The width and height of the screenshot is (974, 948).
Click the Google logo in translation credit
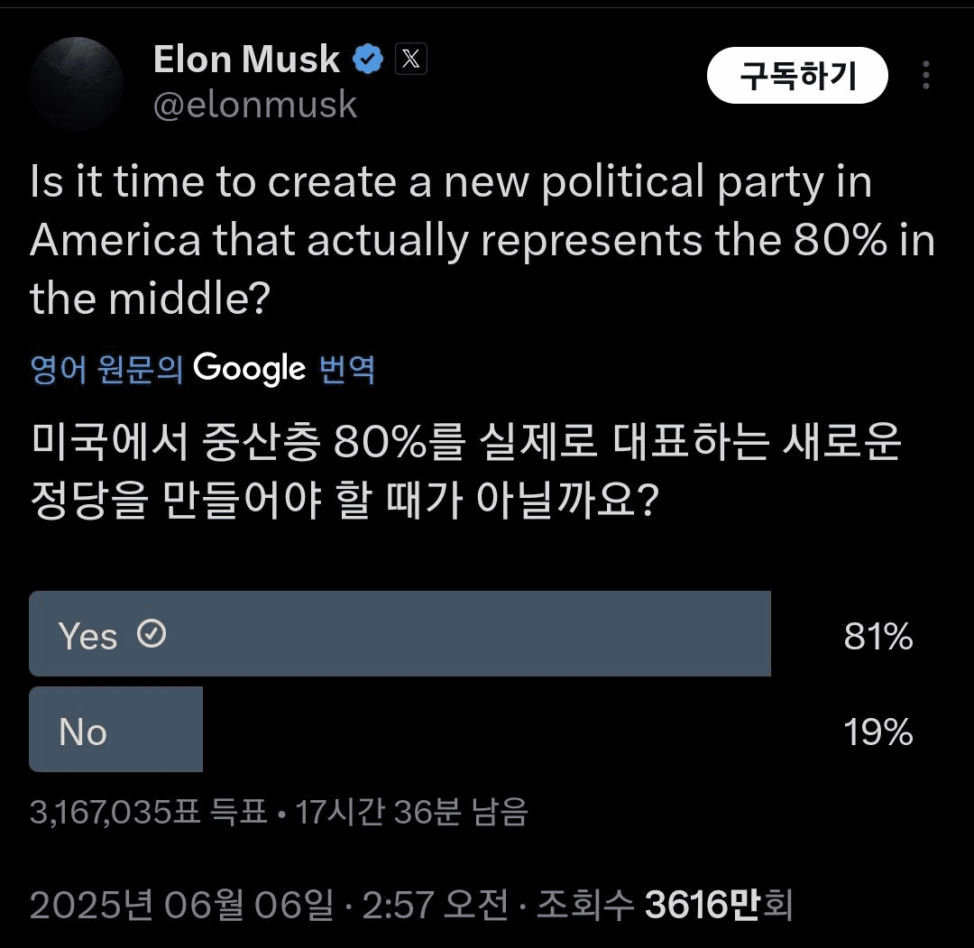(249, 369)
